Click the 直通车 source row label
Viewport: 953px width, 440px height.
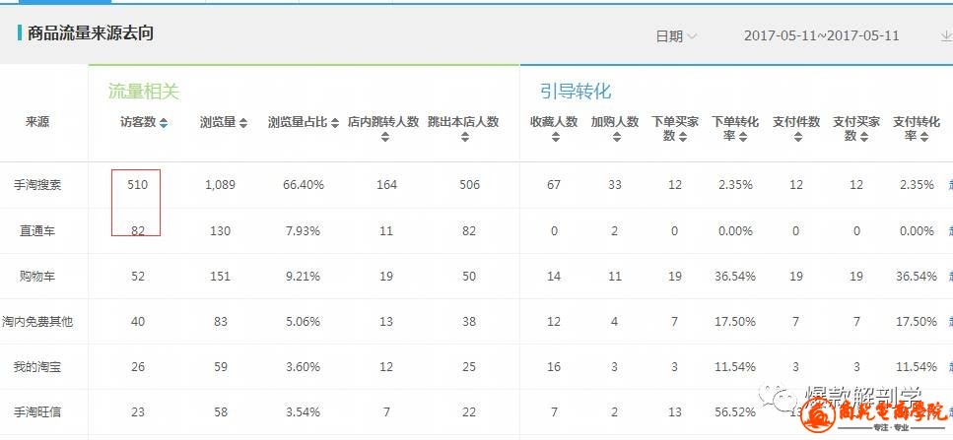[x=37, y=231]
